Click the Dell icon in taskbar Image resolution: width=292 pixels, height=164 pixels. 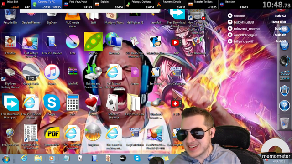click(123, 158)
